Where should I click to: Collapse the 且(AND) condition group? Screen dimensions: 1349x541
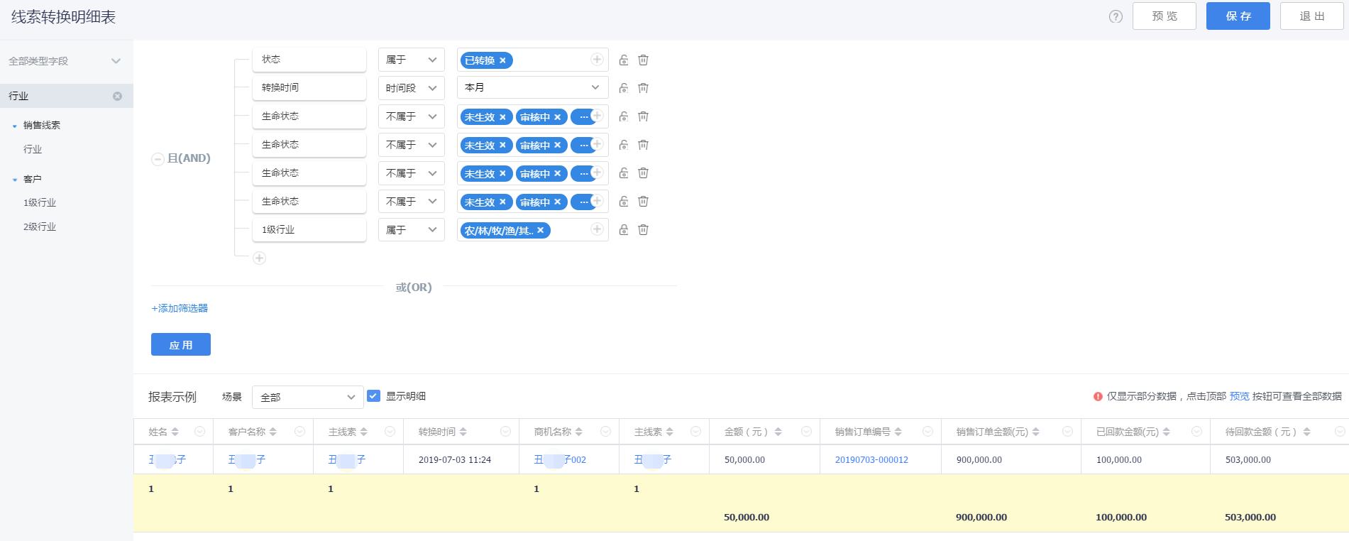pyautogui.click(x=158, y=159)
